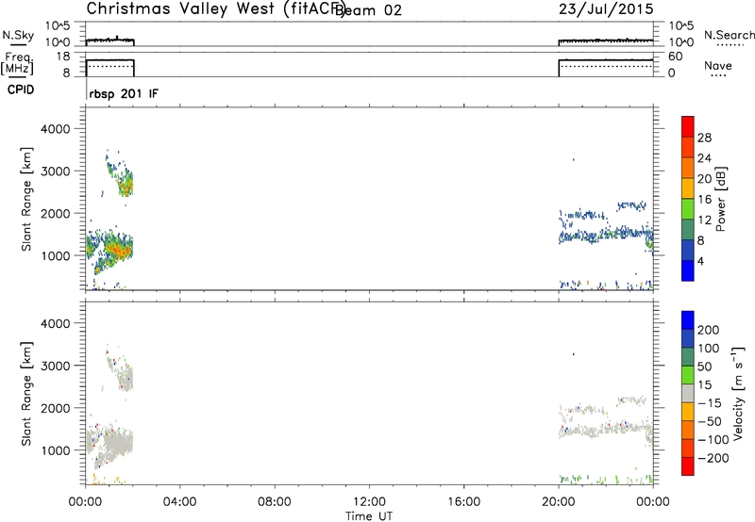Click the '12:00' time axis tick label

coord(369,502)
